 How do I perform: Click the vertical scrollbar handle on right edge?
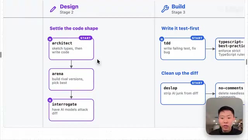246,62
